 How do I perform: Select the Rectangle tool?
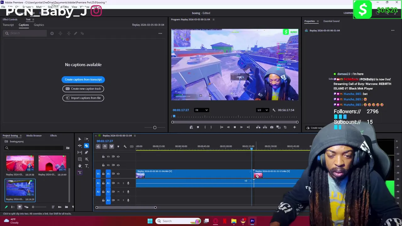click(80, 159)
